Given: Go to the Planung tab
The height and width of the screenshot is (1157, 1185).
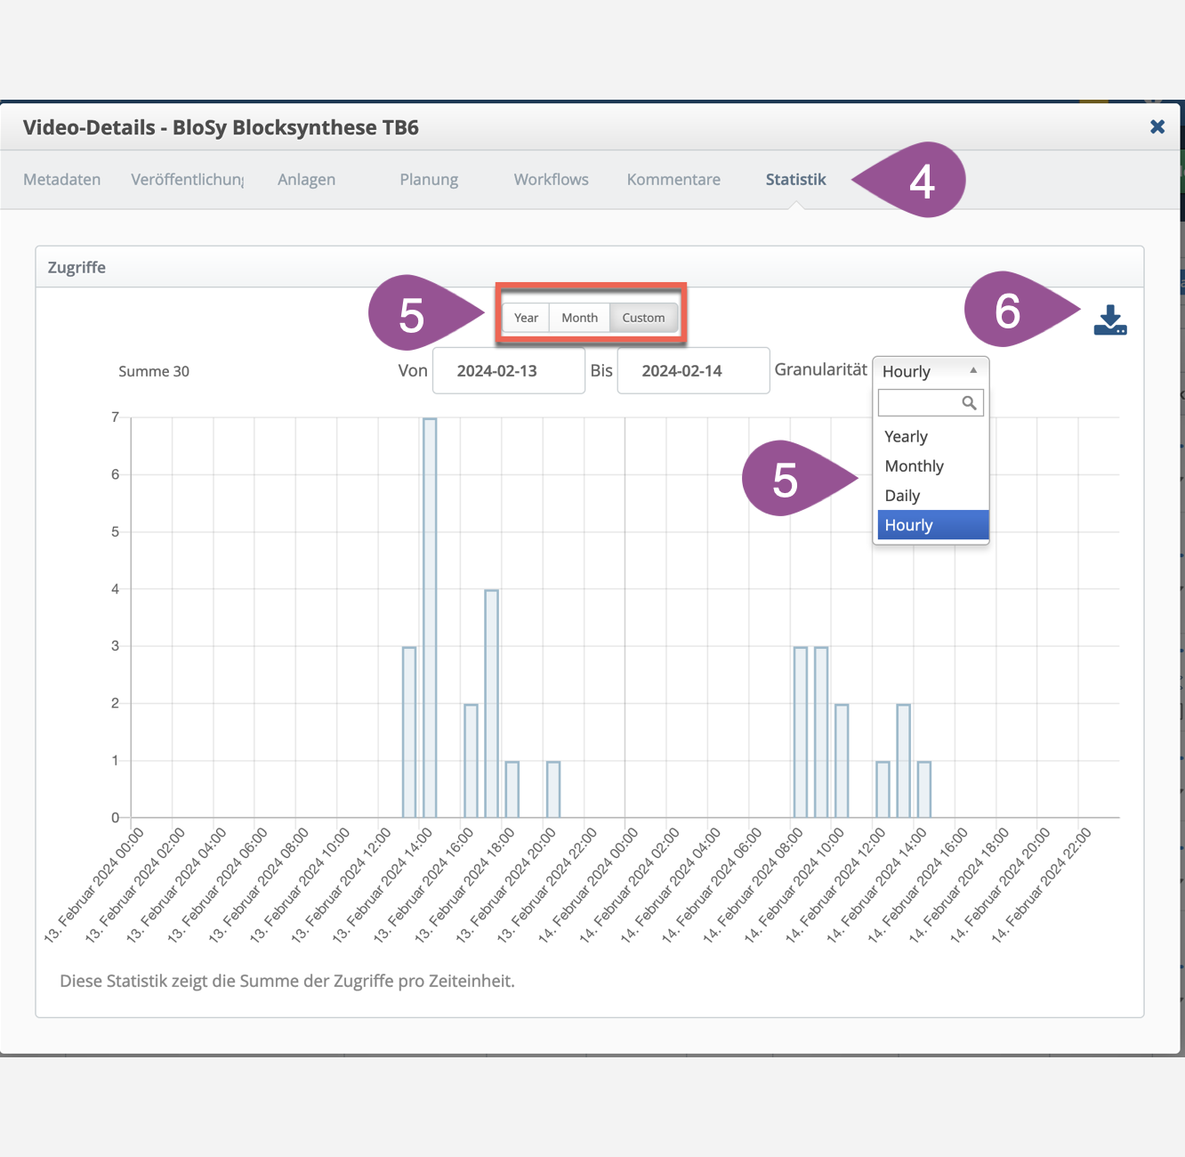Looking at the screenshot, I should [429, 180].
